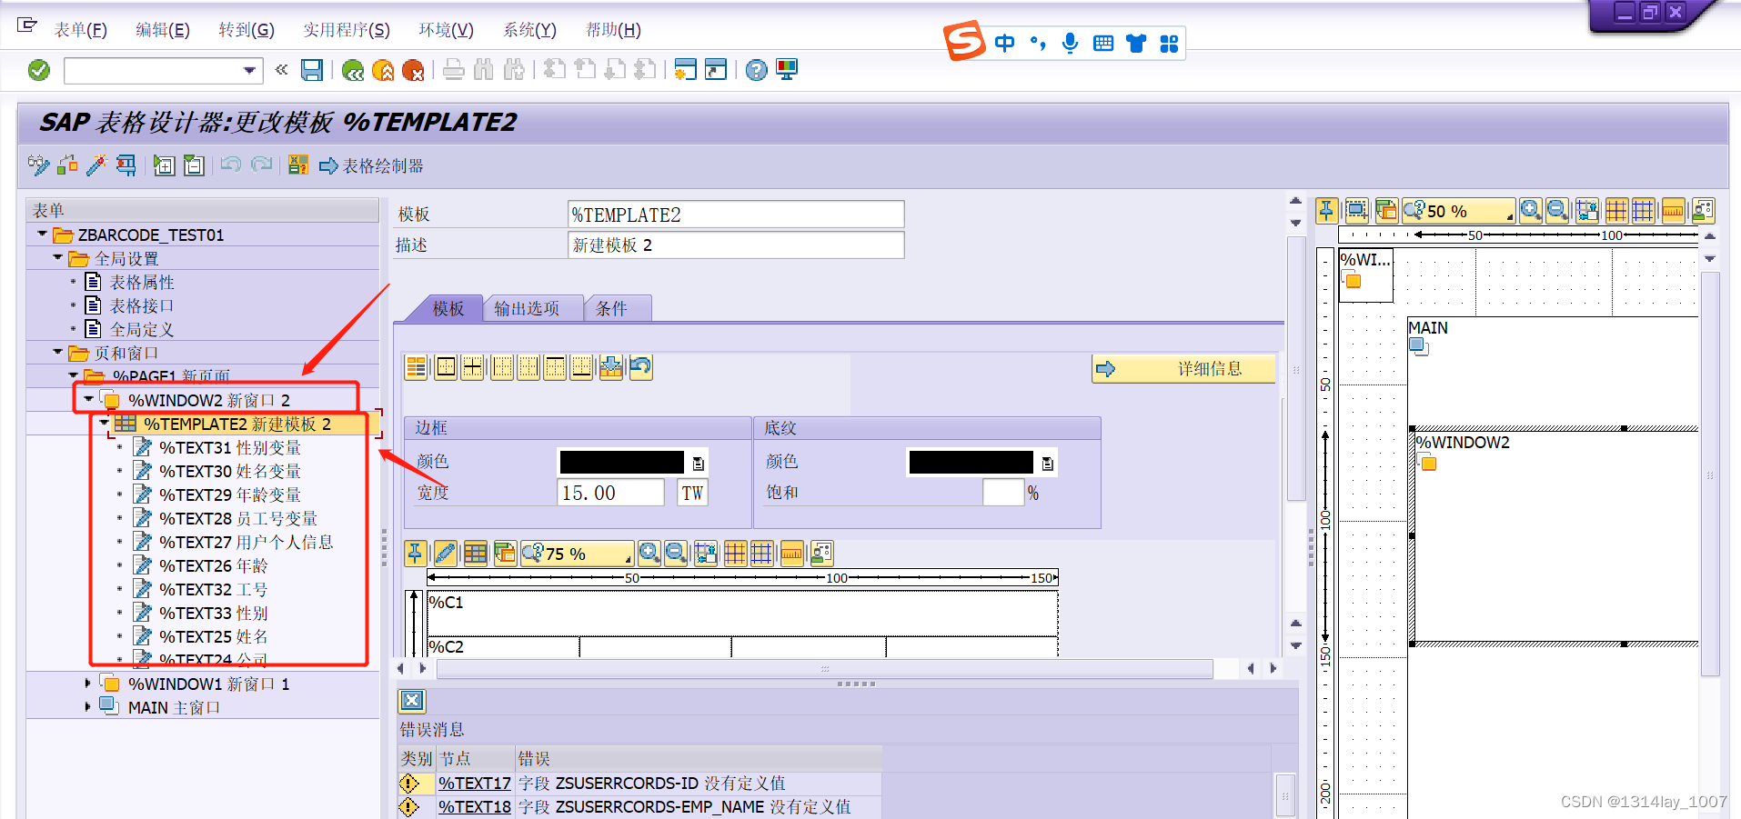Viewport: 1741px width, 819px height.
Task: Open the 50 % zoom dropdown
Action: (x=1459, y=211)
